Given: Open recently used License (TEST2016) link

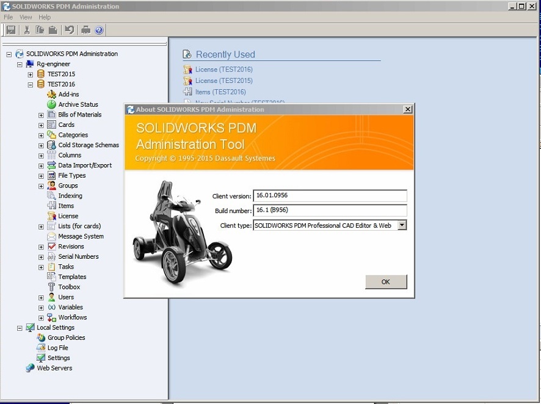Looking at the screenshot, I should pos(224,70).
